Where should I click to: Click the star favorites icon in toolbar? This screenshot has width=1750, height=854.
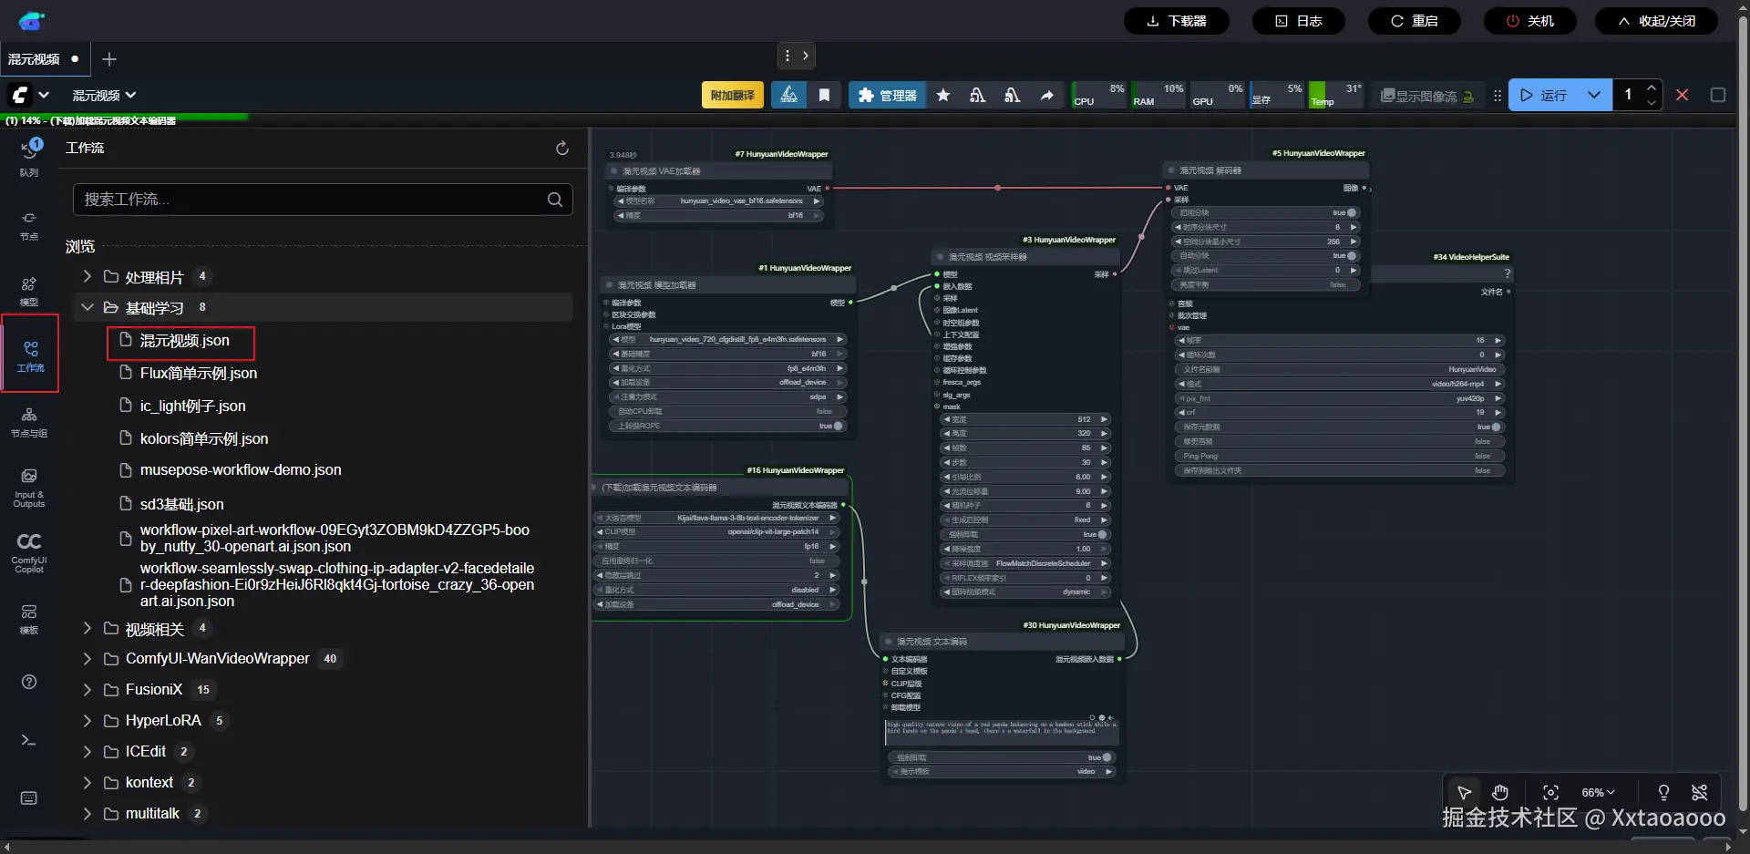pyautogui.click(x=943, y=95)
